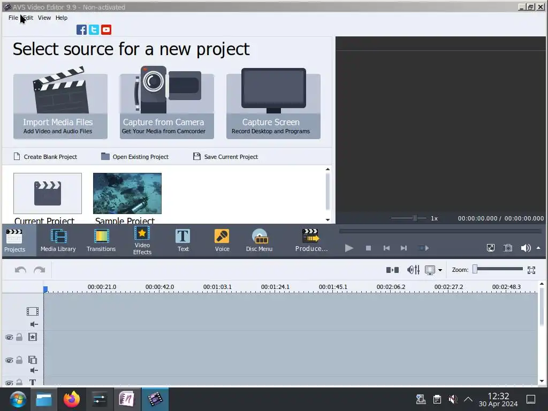Click the split clip icon in timeline toolbar
This screenshot has height=411, width=548.
(392, 270)
